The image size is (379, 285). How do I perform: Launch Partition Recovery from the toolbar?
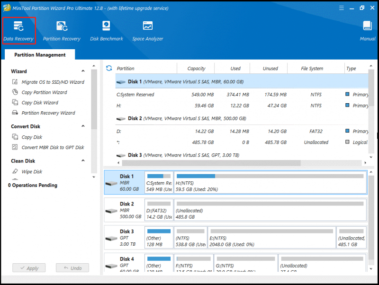(x=62, y=31)
